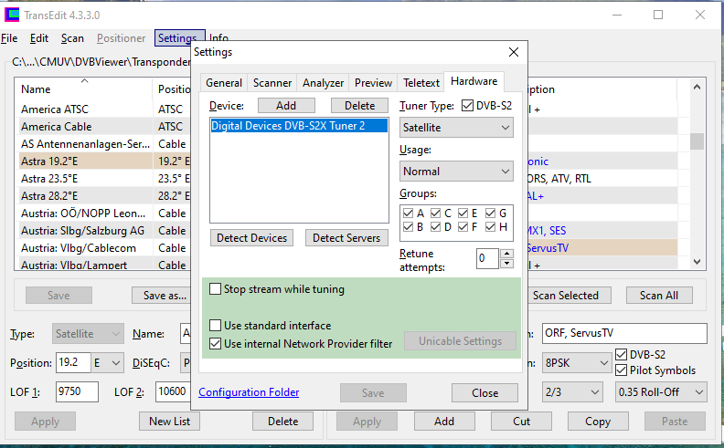This screenshot has width=724, height=448.
Task: Open the Configuration Folder link
Action: 249,392
